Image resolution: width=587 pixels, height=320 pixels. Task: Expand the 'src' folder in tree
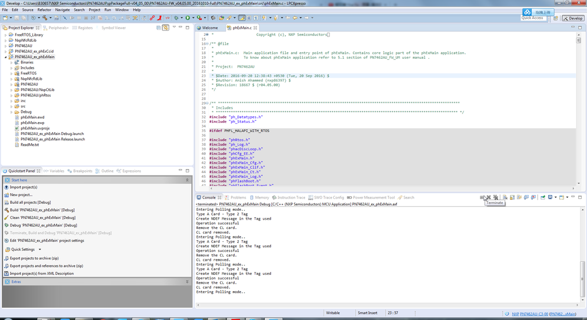coord(11,106)
